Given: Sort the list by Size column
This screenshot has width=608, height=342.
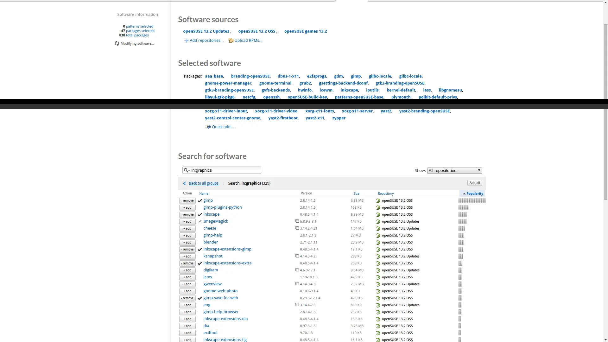Looking at the screenshot, I should pyautogui.click(x=356, y=194).
